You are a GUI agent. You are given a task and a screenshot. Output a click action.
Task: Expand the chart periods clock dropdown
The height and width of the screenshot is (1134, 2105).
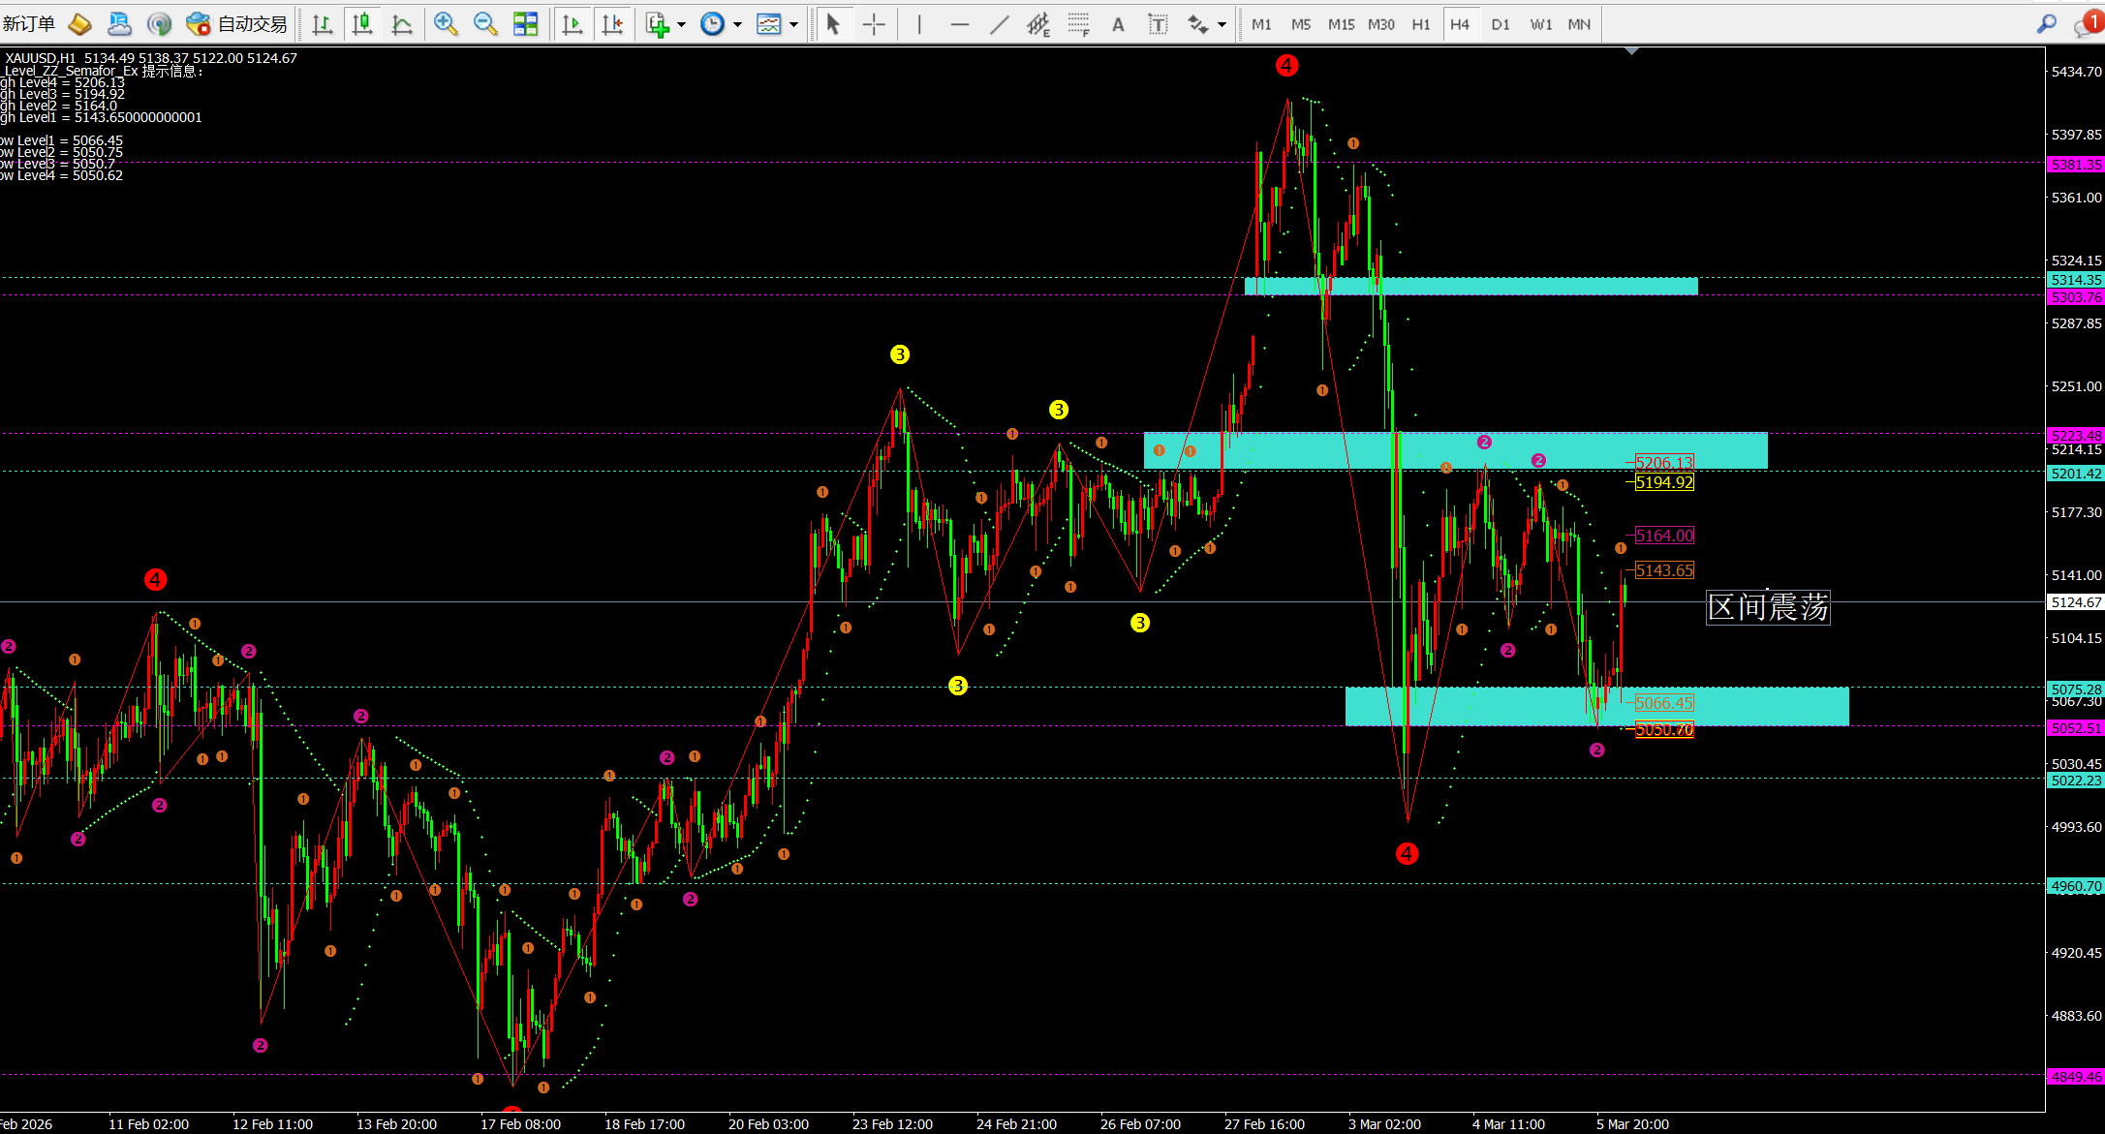pyautogui.click(x=737, y=24)
